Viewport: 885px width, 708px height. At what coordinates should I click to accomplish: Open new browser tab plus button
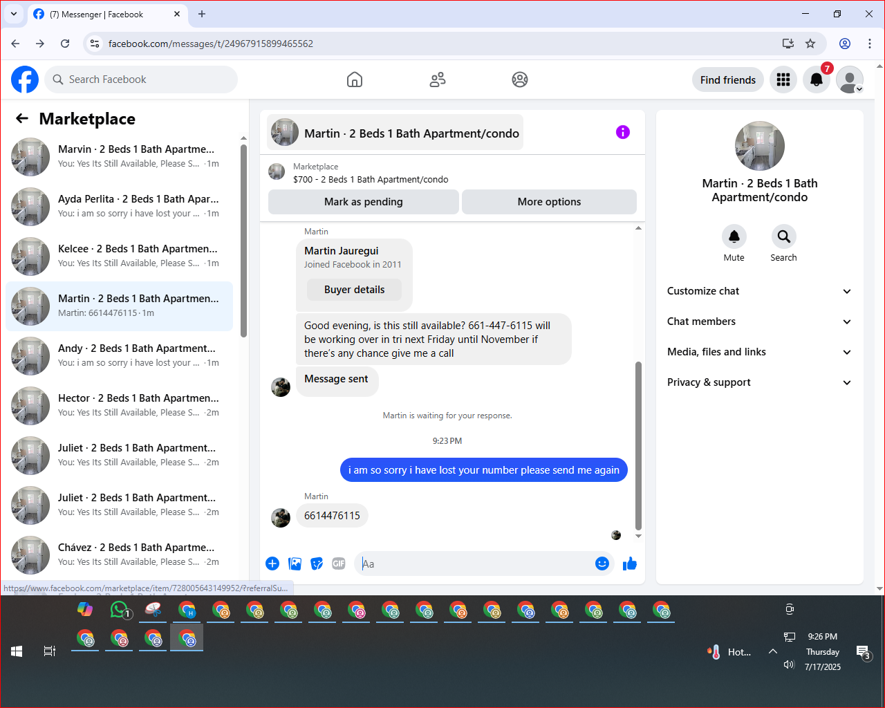(202, 14)
